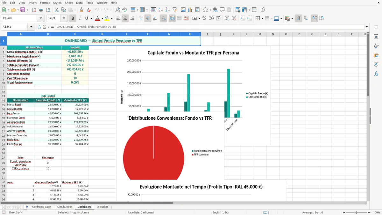
Task: Switch to Confronto Base sheet tab
Action: 41,207
